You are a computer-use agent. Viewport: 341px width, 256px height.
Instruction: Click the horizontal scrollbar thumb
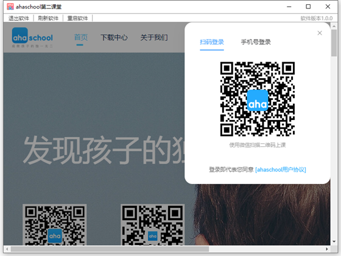110,249
